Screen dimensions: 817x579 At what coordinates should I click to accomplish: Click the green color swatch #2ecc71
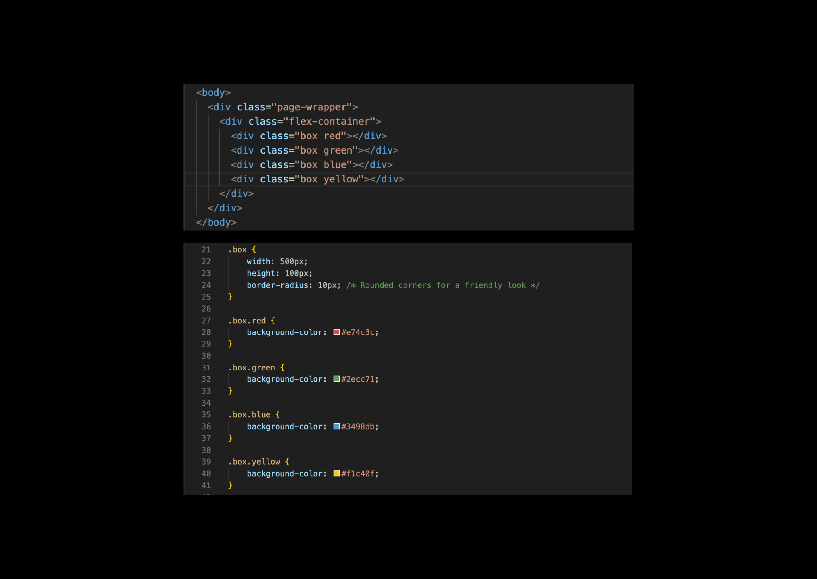(337, 379)
